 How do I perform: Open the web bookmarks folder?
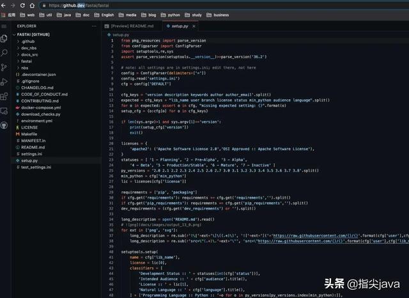click(27, 15)
